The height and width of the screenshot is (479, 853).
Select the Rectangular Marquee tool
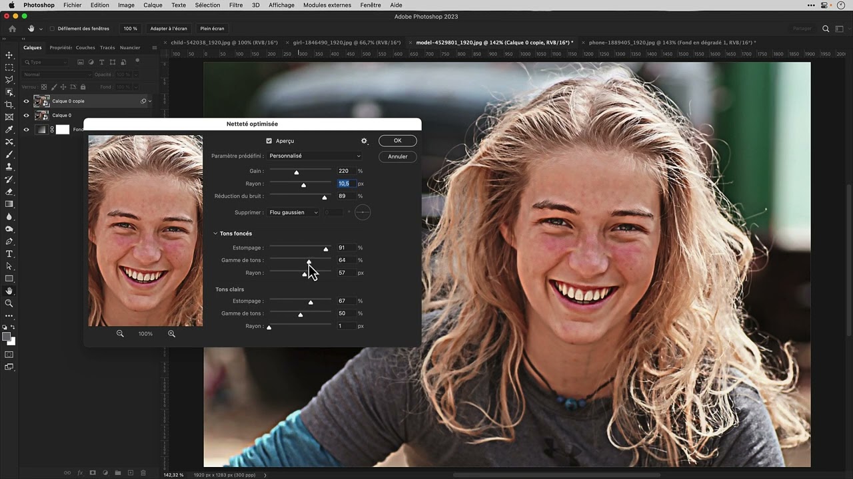coord(9,67)
